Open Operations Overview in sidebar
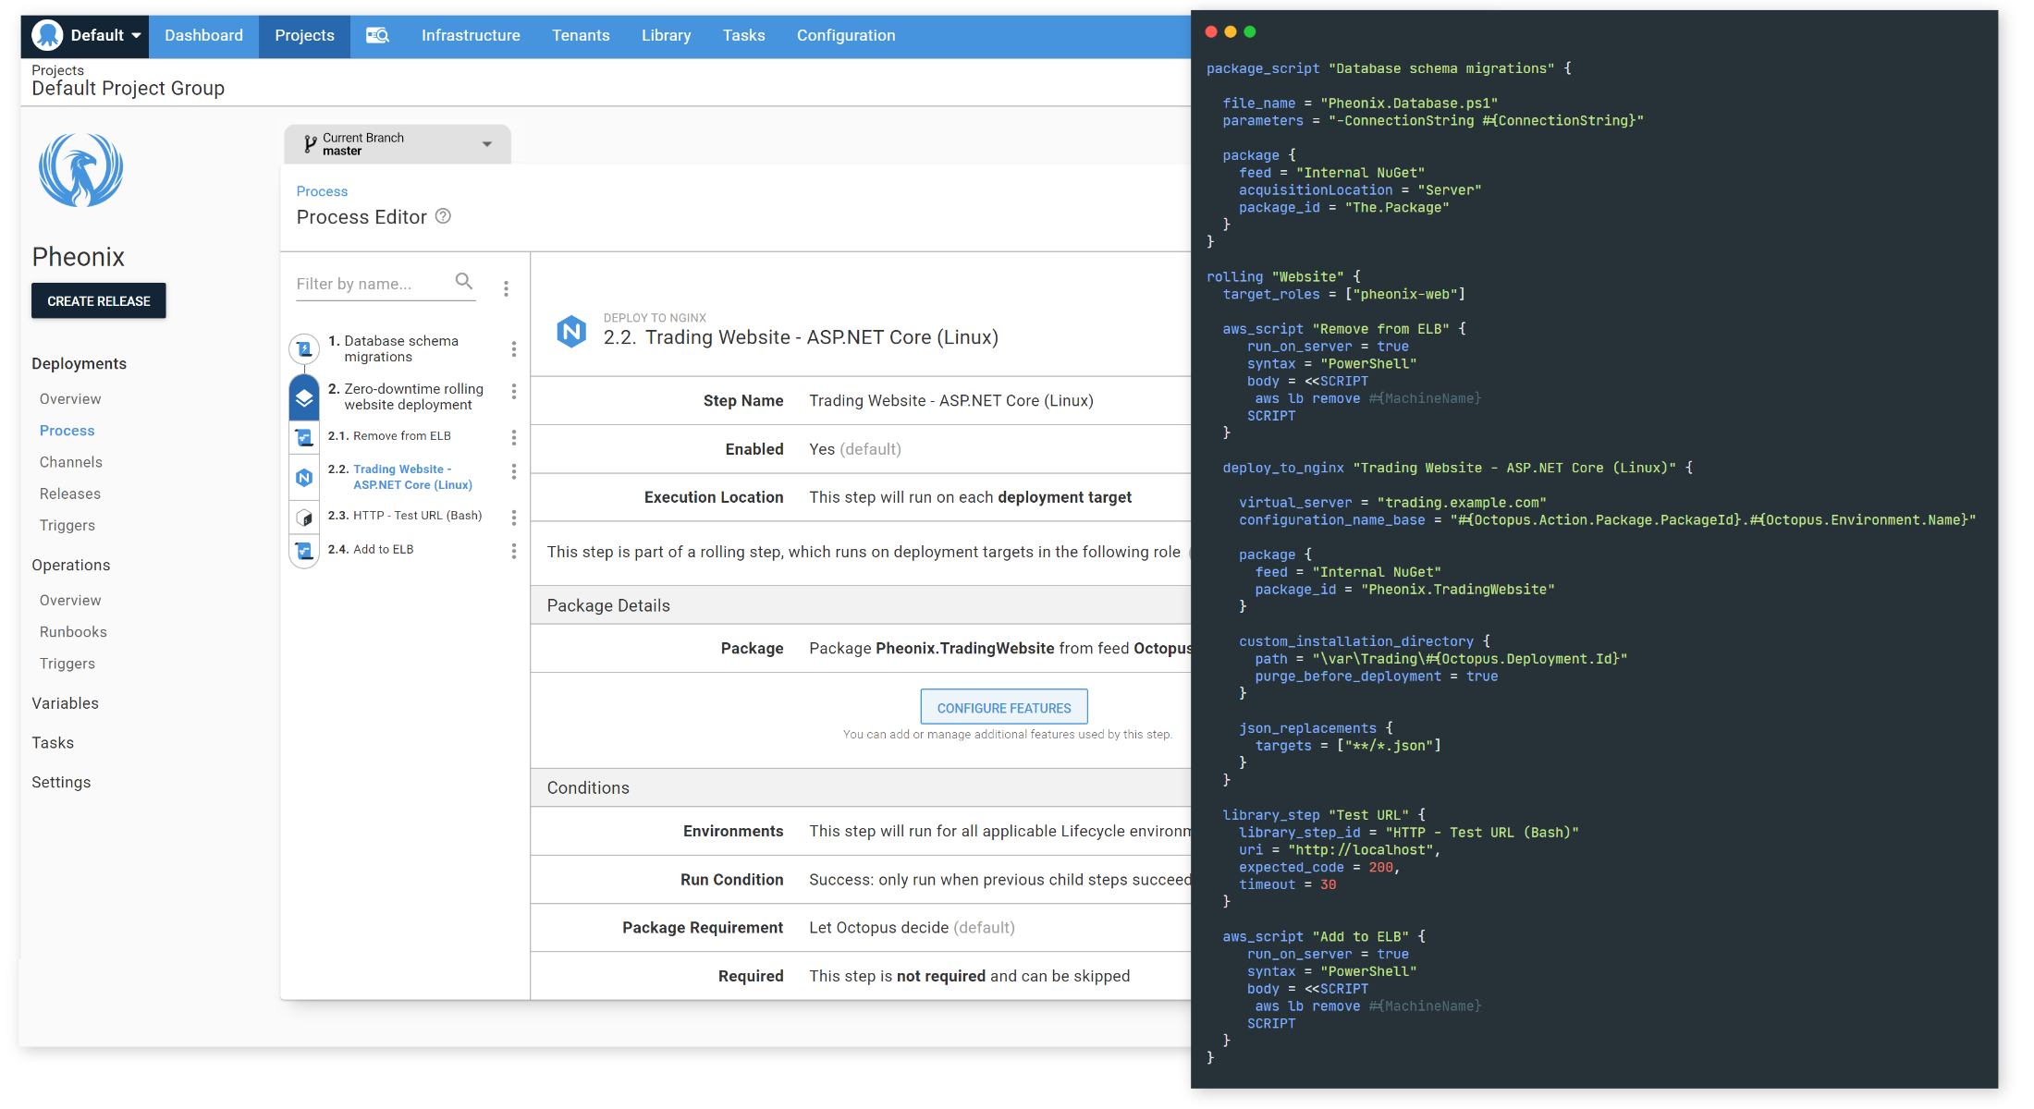The width and height of the screenshot is (2034, 1109). coord(70,601)
